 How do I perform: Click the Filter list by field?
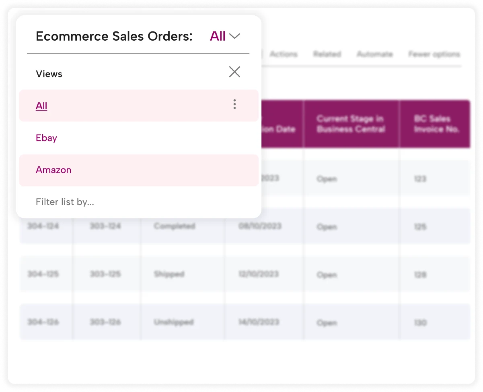(65, 202)
